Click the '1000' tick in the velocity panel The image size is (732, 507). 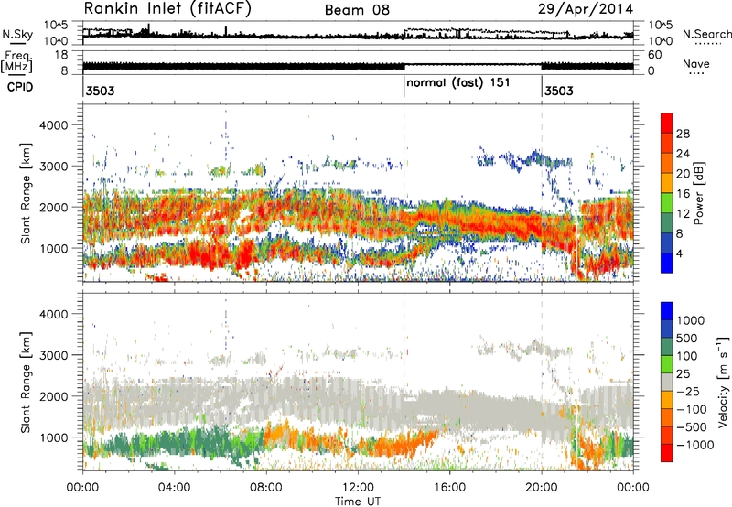tap(53, 437)
